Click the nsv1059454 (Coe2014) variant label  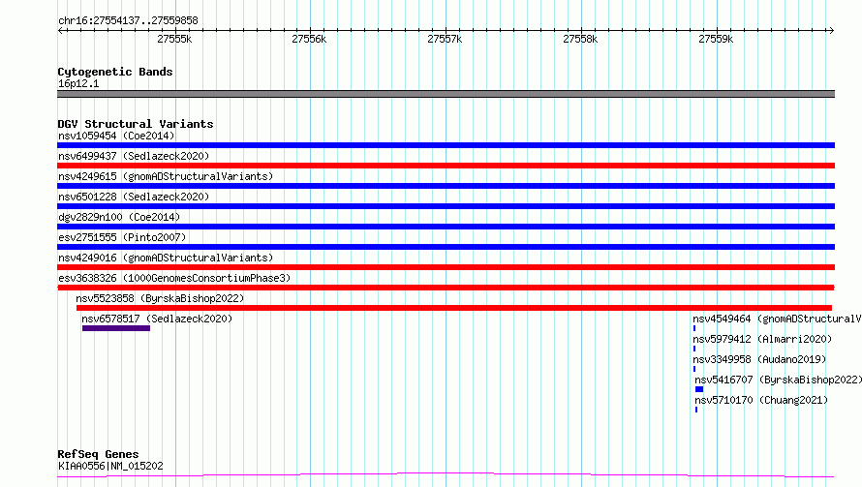[116, 136]
